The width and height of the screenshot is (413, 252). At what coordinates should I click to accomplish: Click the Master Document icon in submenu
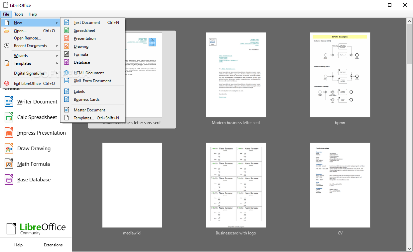[67, 110]
